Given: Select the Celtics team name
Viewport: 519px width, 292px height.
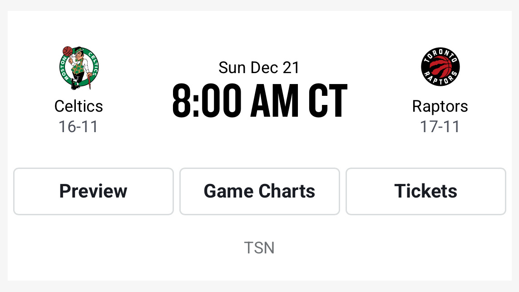Looking at the screenshot, I should click(x=79, y=106).
